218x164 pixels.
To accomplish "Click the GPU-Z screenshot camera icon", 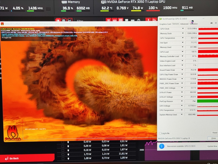I will click(x=211, y=23).
